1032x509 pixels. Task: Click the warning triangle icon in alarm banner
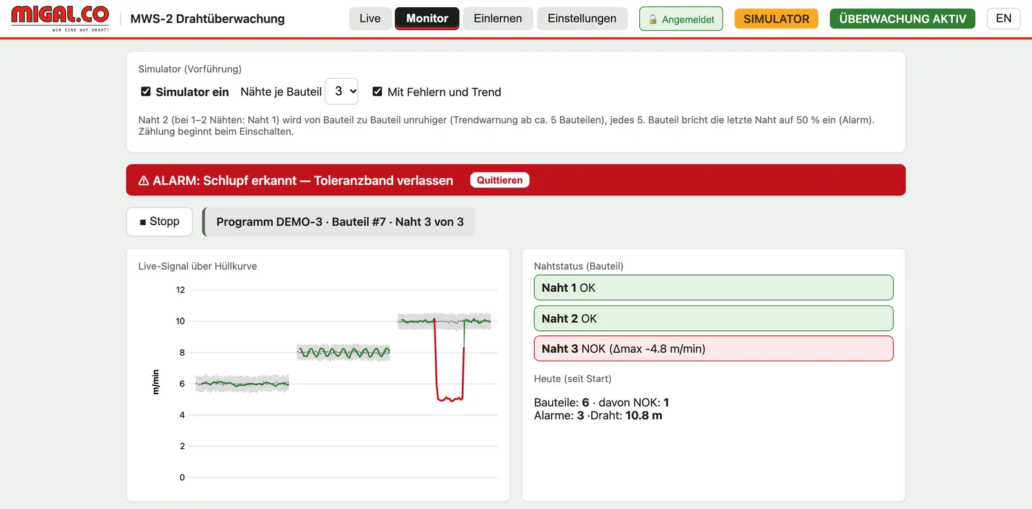(144, 181)
